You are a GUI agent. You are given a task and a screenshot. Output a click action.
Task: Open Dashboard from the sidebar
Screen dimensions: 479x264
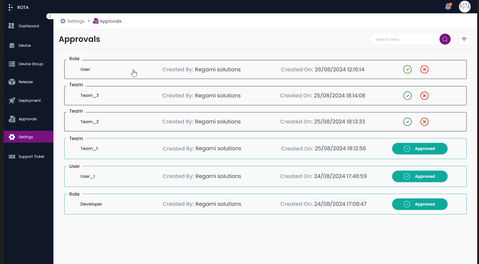point(29,26)
